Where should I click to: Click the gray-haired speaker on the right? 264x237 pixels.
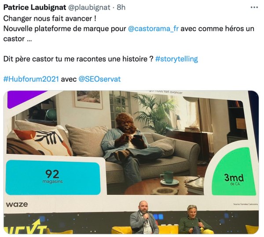coord(194,219)
